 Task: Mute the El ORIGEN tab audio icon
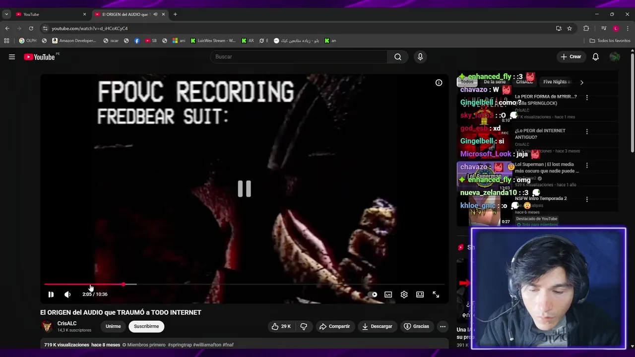click(155, 14)
